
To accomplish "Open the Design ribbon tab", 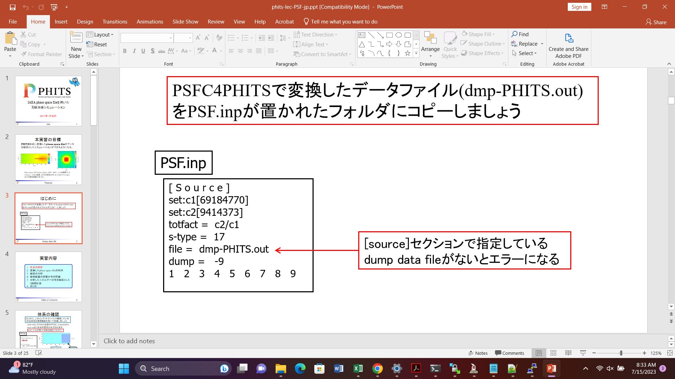I will [x=85, y=22].
